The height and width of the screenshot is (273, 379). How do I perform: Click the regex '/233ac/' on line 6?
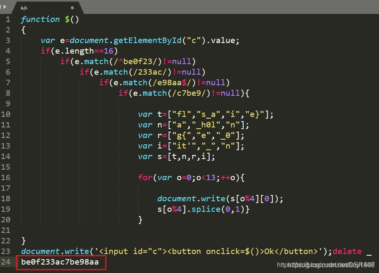[x=152, y=72]
